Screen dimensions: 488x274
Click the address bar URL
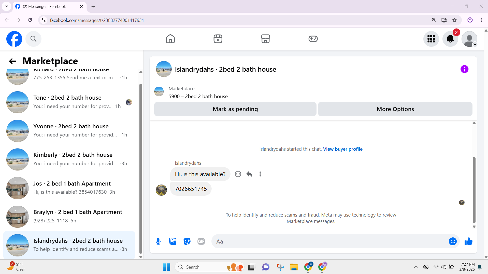point(97,20)
